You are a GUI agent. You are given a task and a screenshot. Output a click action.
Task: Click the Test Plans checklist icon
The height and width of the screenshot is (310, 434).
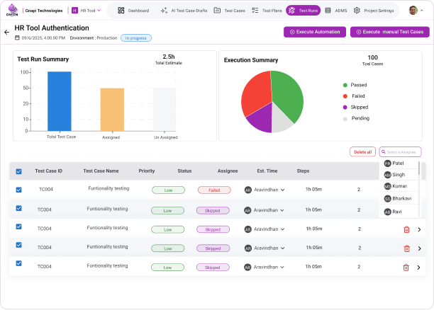click(x=255, y=11)
